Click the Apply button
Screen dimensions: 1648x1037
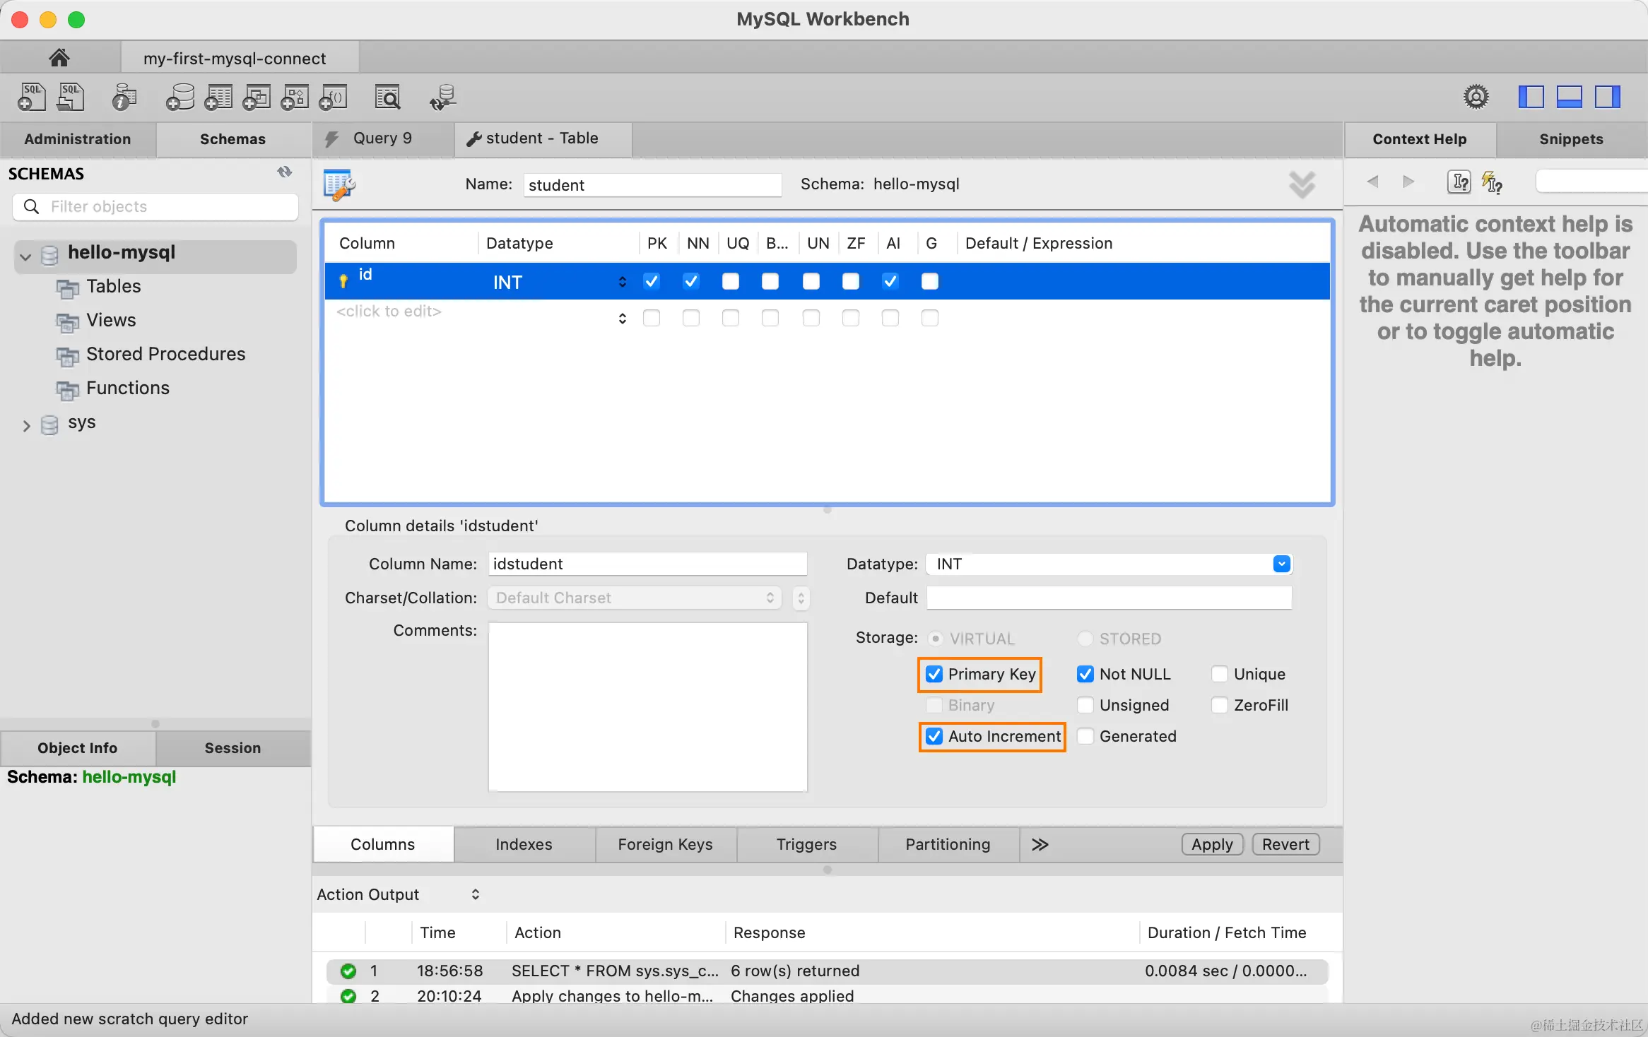1213,844
